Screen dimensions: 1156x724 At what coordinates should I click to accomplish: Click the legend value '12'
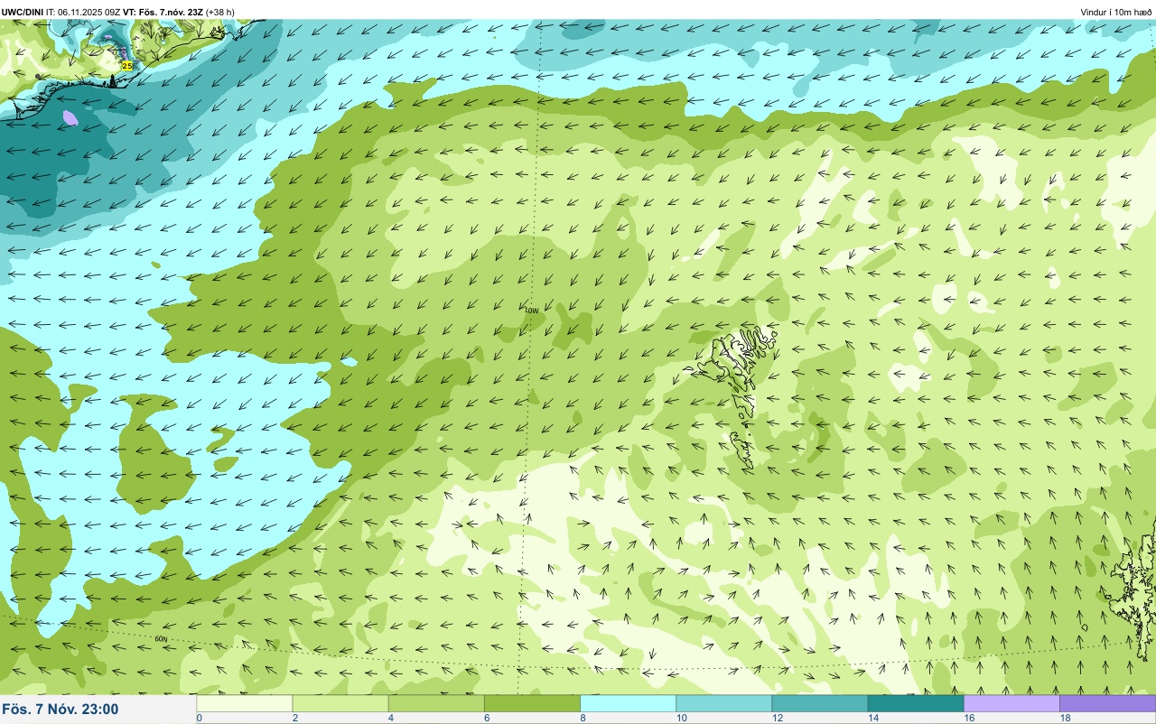[776, 718]
